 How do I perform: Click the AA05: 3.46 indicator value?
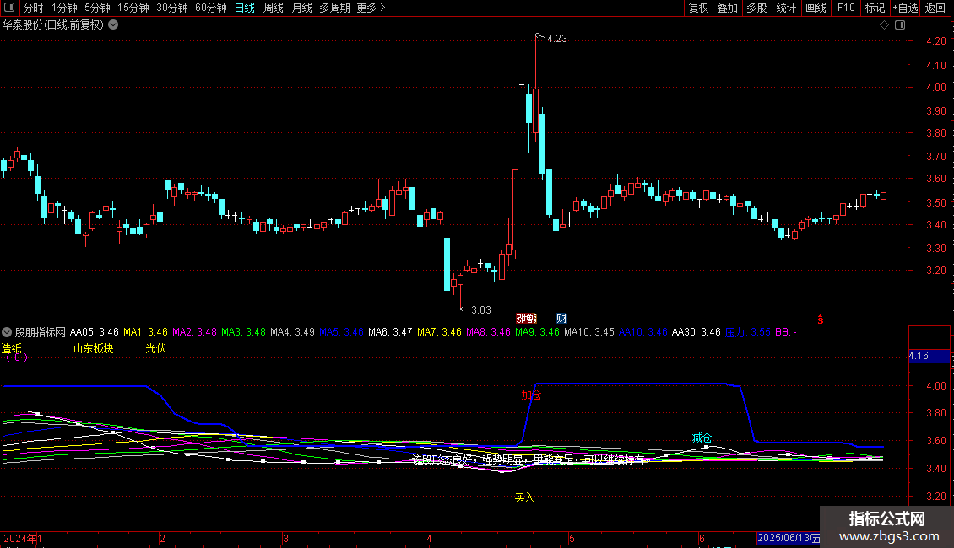95,332
